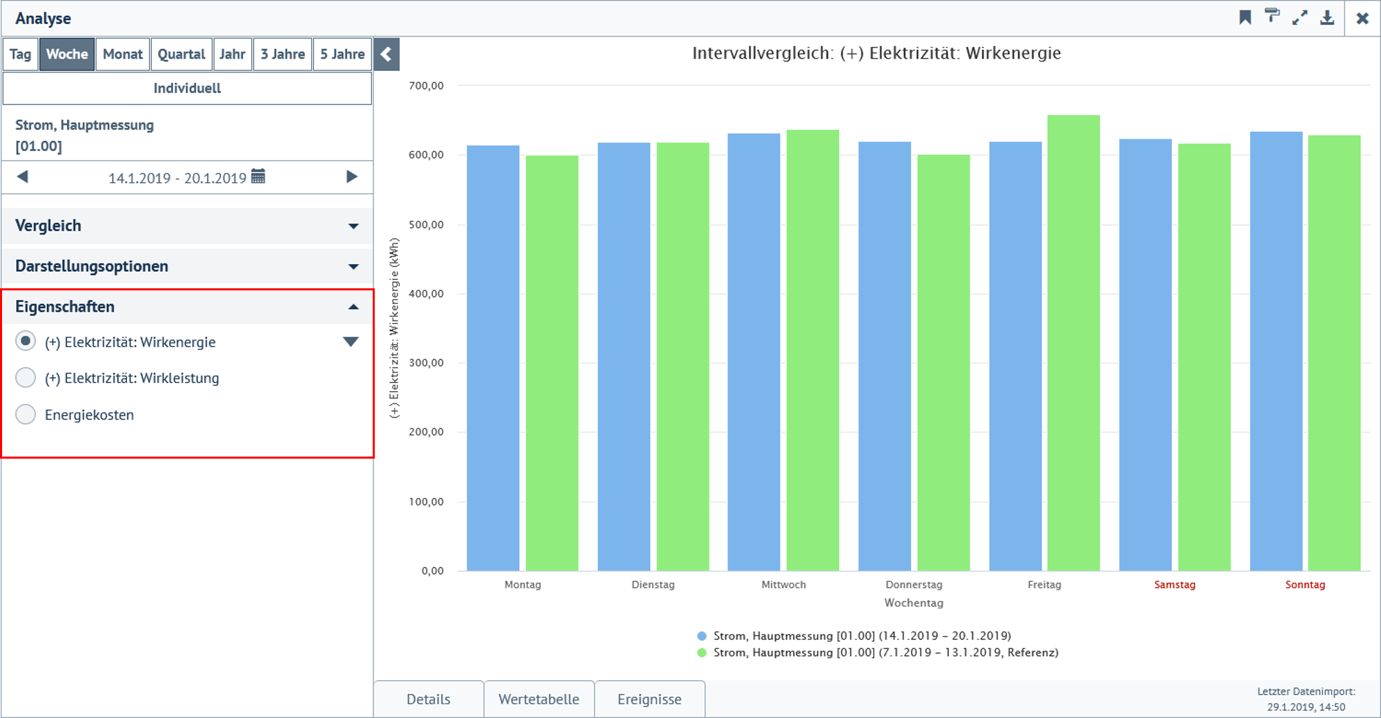Click the bookmark icon in the title bar
Viewport: 1381px width, 718px height.
(x=1245, y=17)
